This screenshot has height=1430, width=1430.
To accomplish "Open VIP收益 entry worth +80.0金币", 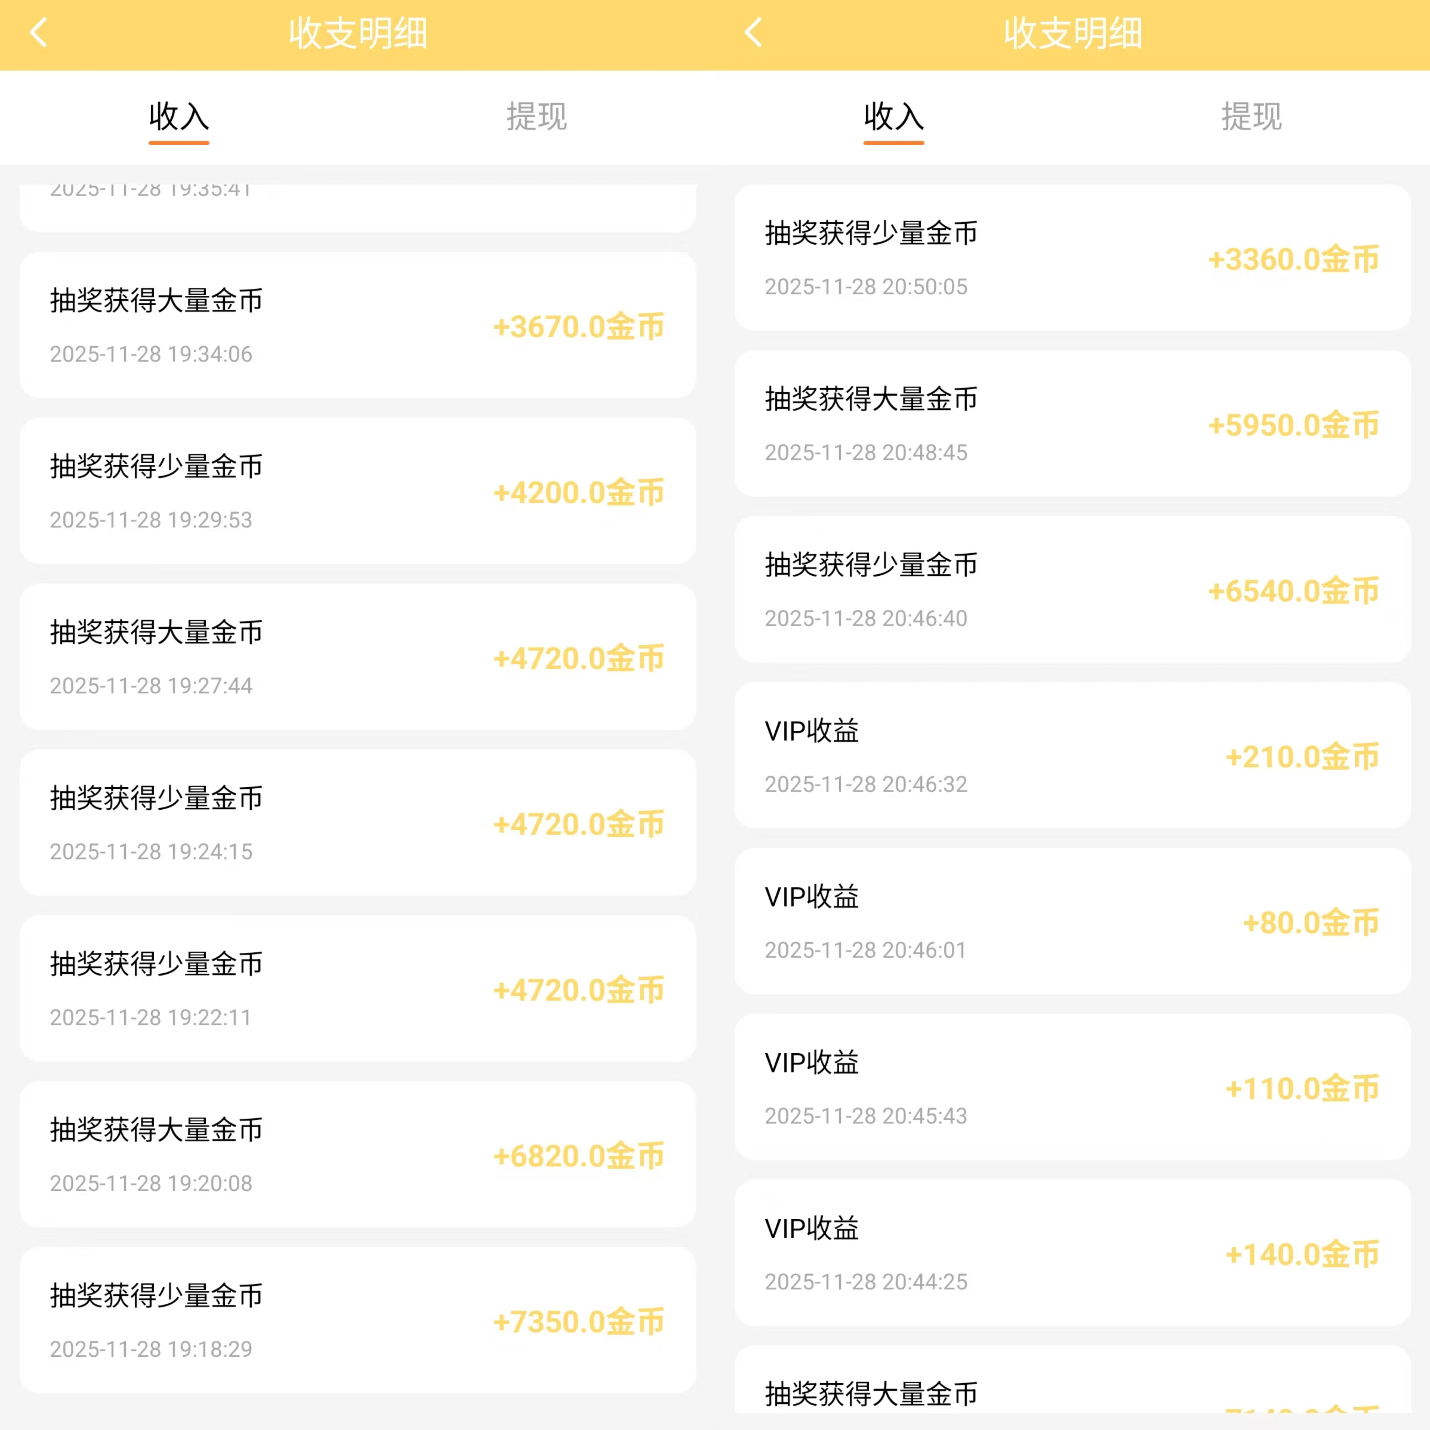I will coord(1072,922).
